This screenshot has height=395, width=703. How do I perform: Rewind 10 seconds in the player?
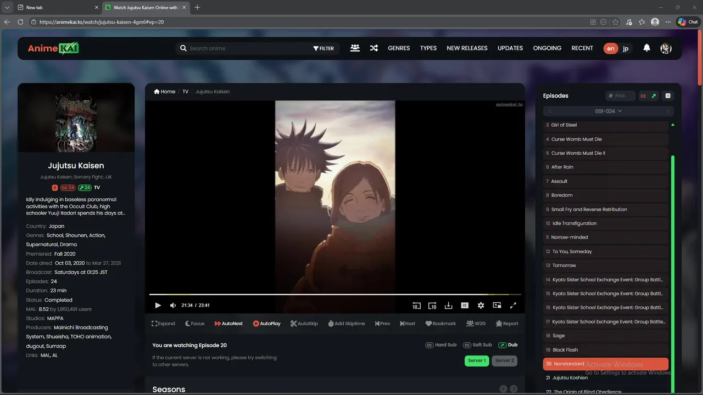pyautogui.click(x=416, y=306)
